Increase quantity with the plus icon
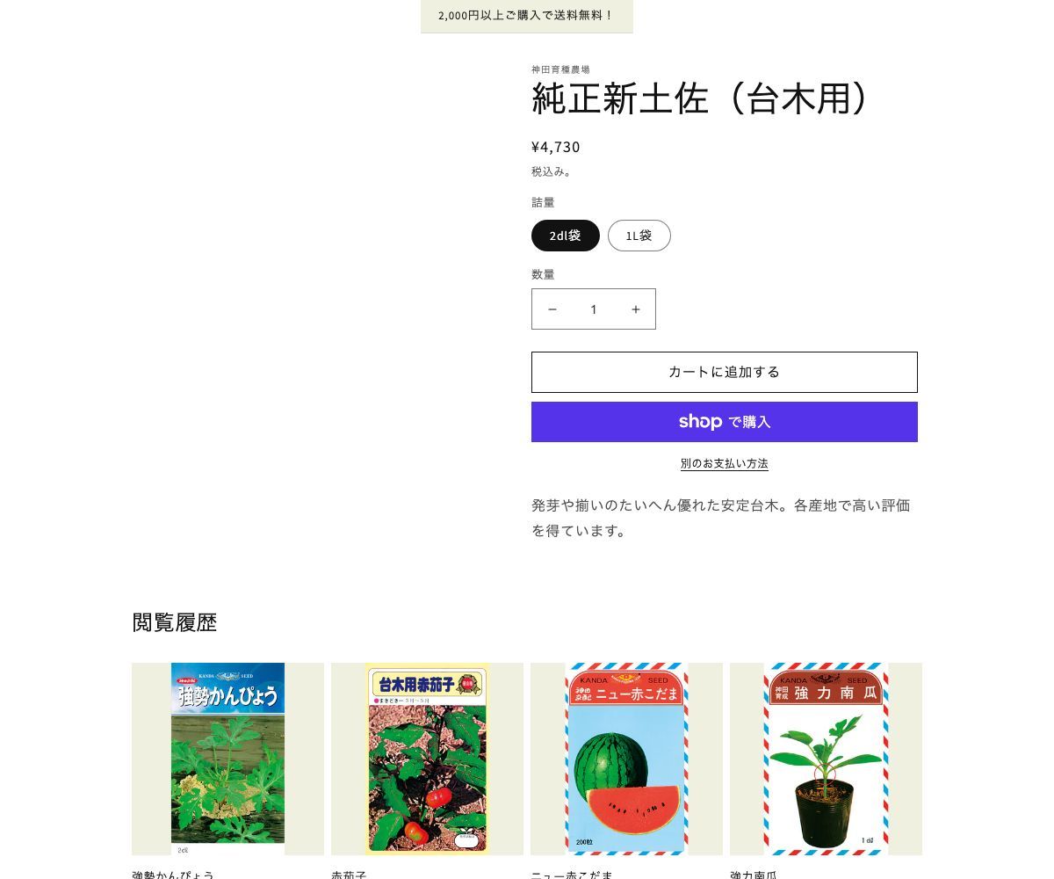This screenshot has width=1054, height=879. (636, 309)
